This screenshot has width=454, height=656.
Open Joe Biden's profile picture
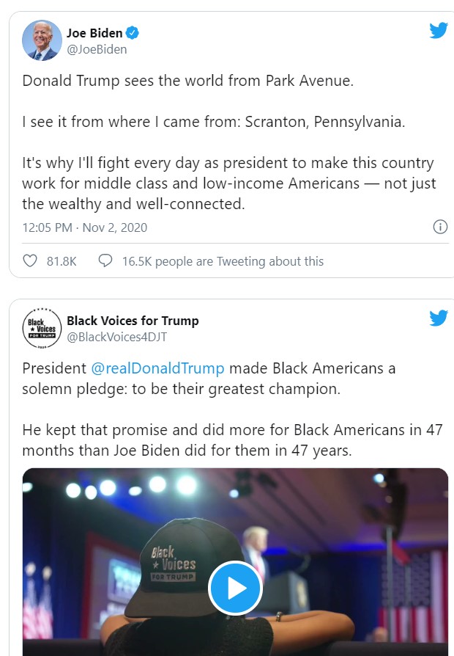click(x=42, y=40)
